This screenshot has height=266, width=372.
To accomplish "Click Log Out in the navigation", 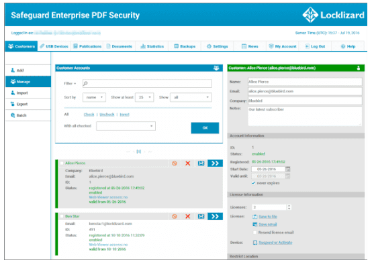I will coord(315,46).
